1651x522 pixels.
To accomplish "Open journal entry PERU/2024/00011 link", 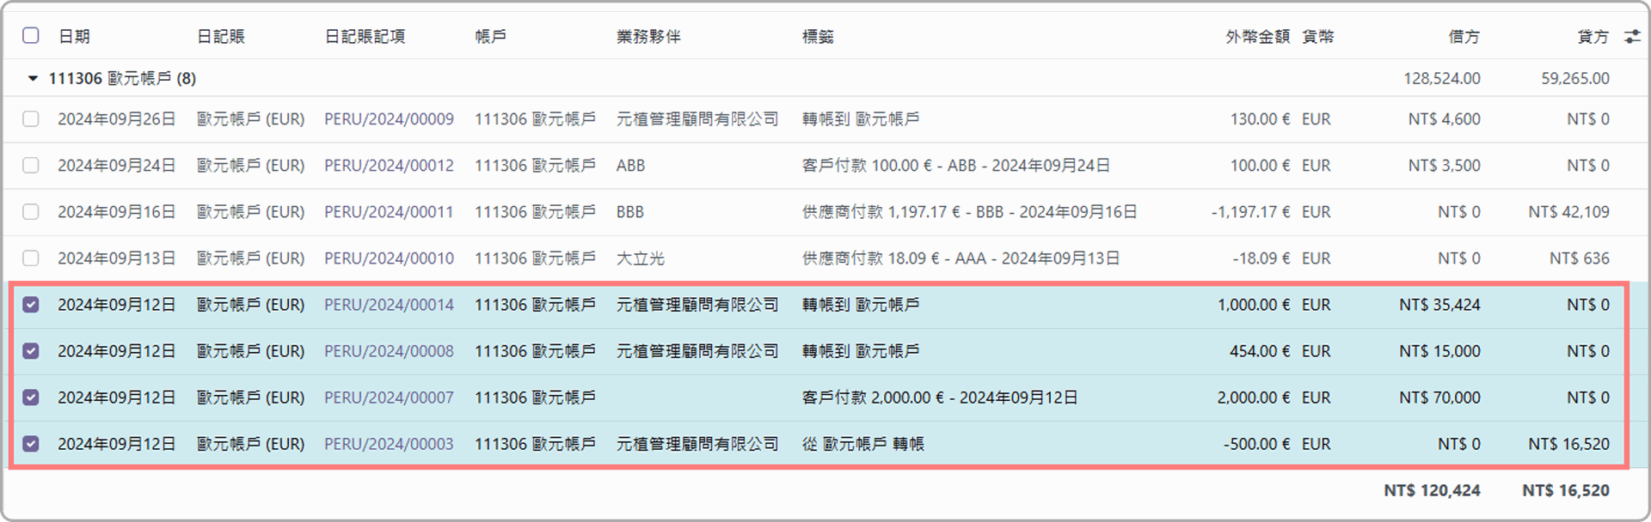I will tap(389, 212).
